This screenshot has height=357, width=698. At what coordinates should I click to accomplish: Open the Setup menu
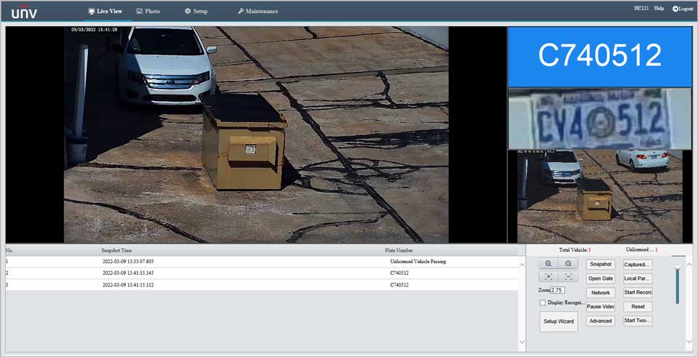coord(196,12)
